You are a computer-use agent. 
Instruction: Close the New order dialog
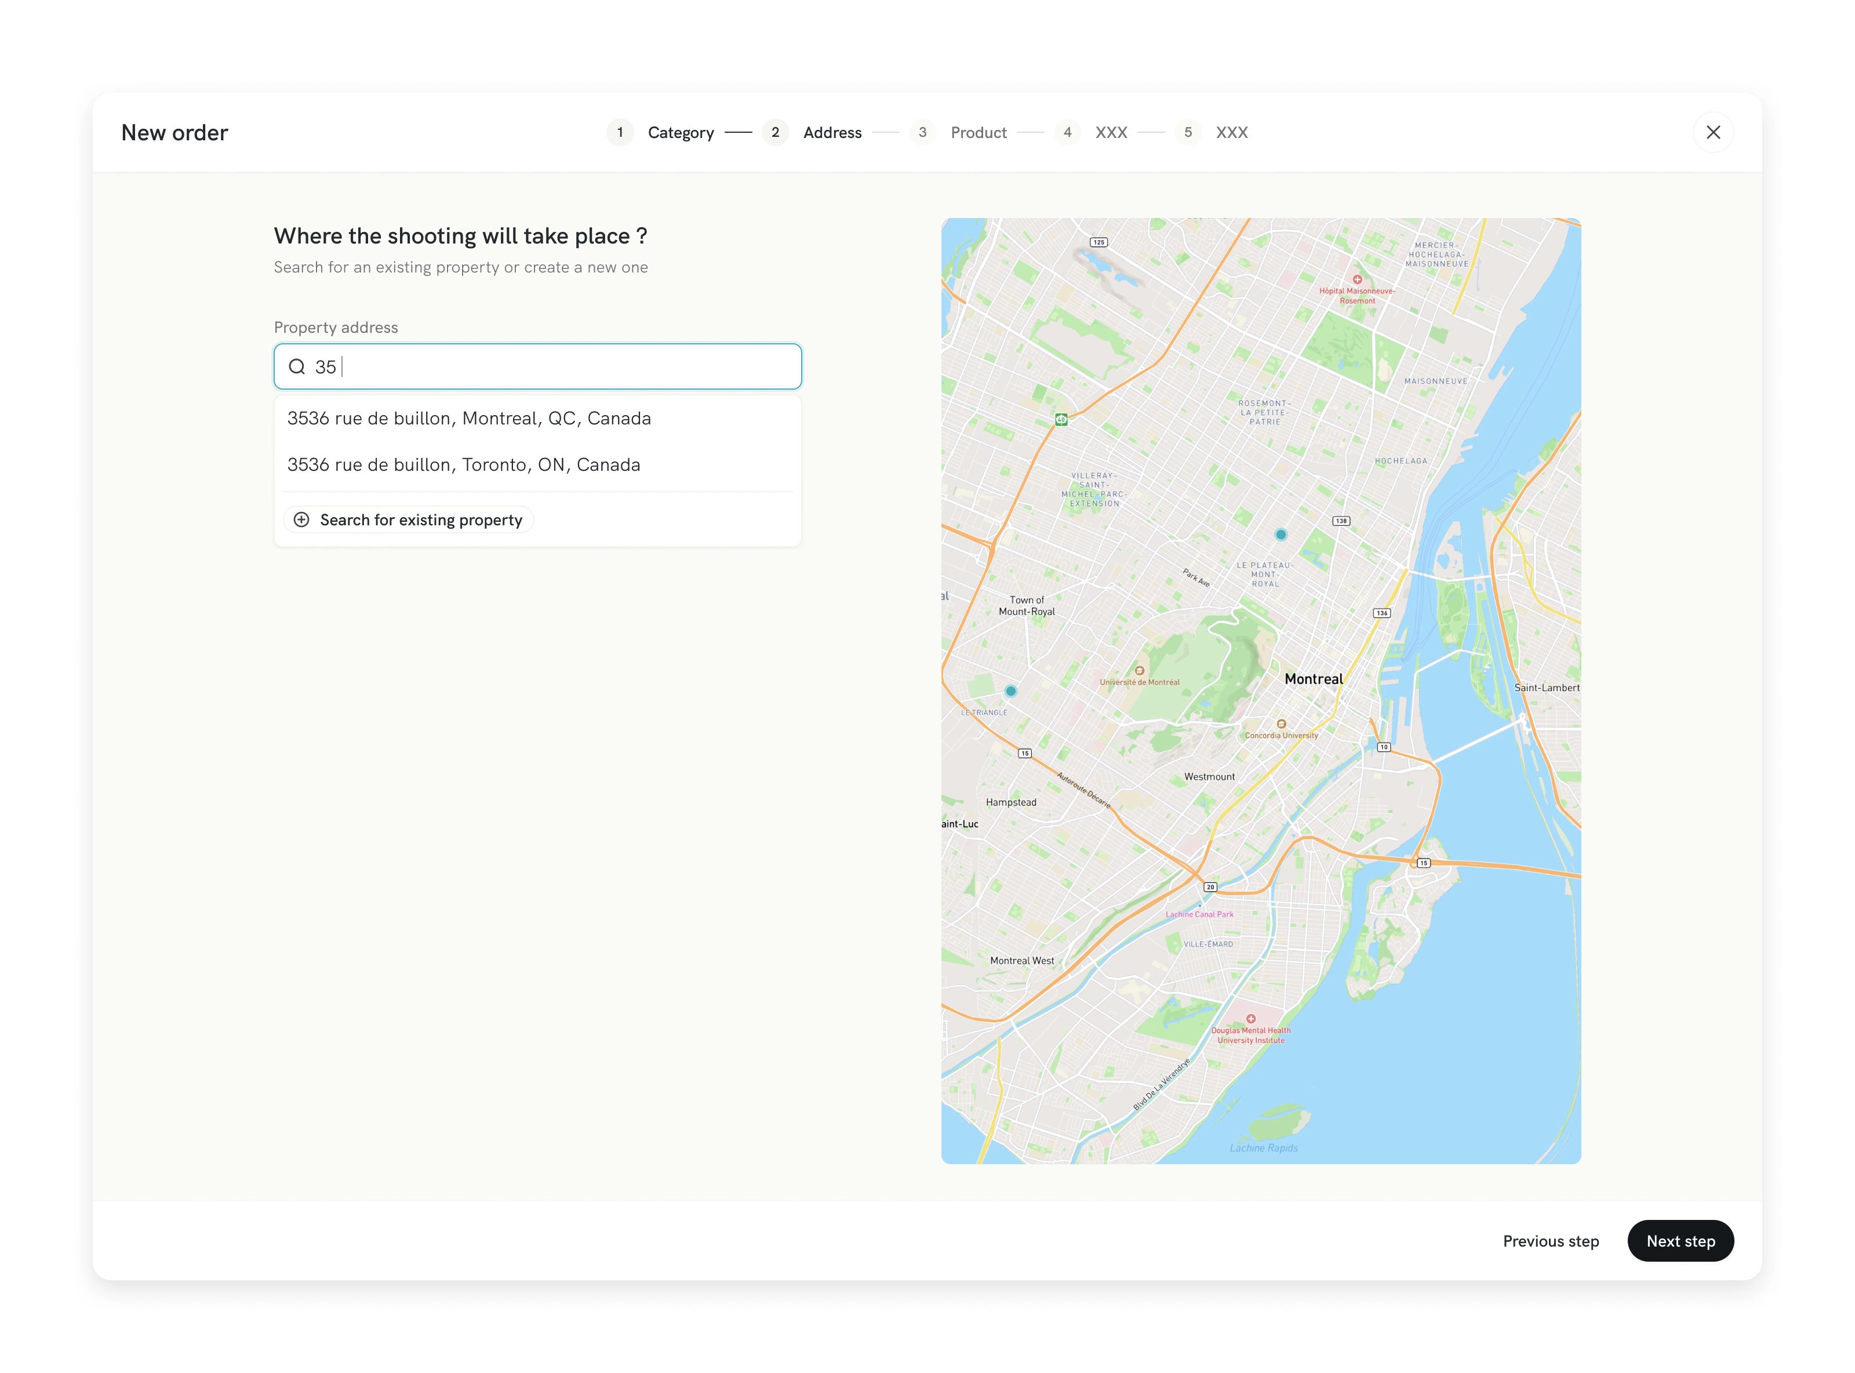tap(1712, 132)
